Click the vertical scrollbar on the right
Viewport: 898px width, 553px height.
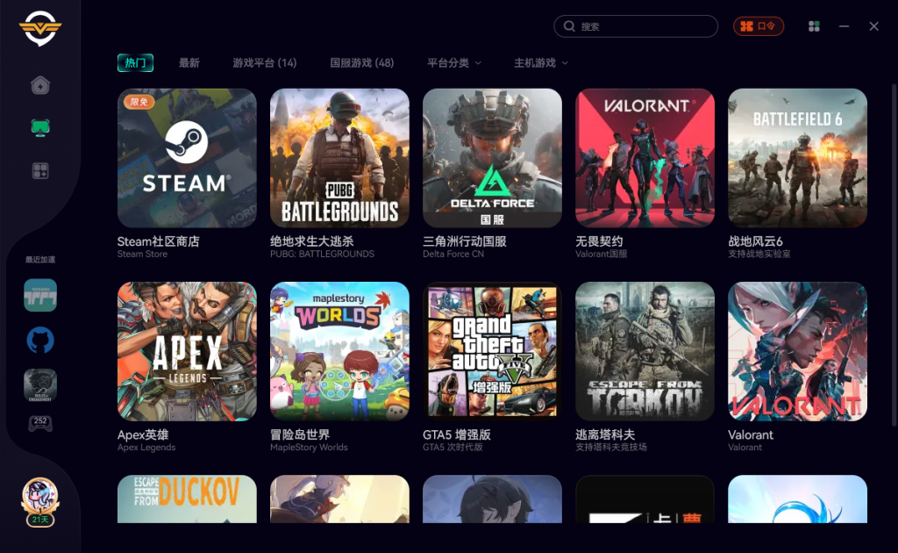pos(894,255)
